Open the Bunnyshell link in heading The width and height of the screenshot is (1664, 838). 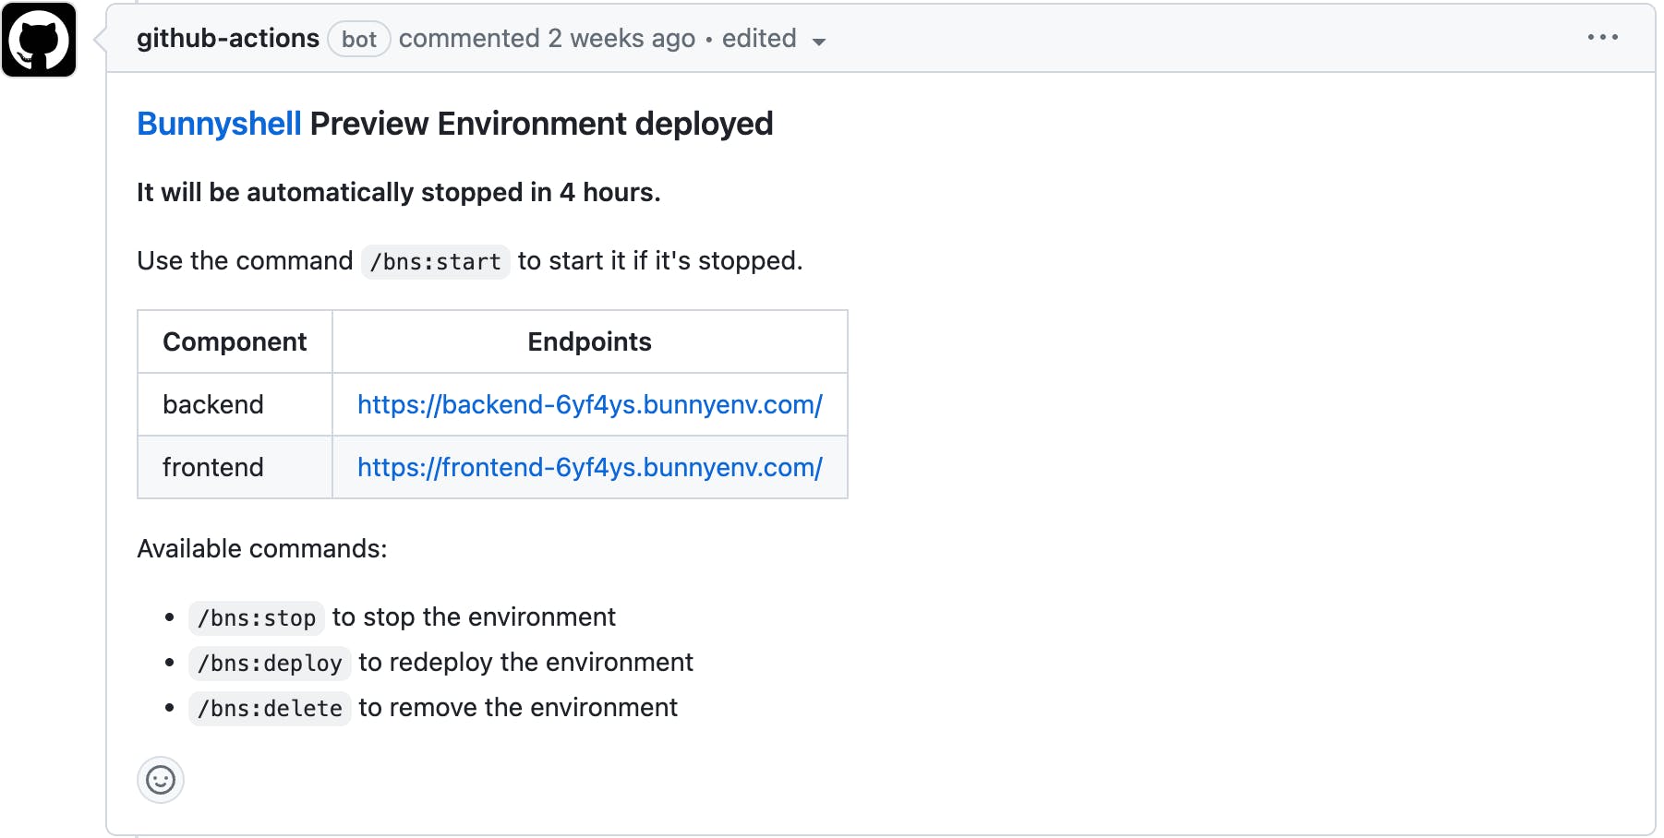click(x=219, y=124)
